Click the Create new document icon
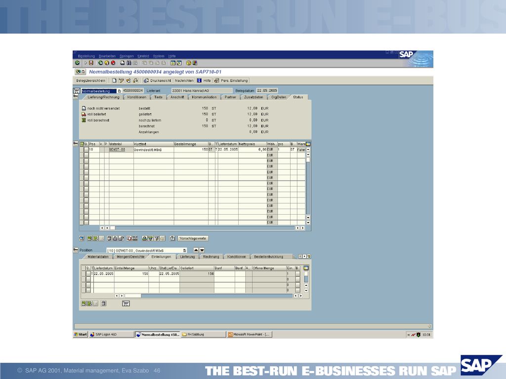This screenshot has height=379, width=506. click(114, 80)
